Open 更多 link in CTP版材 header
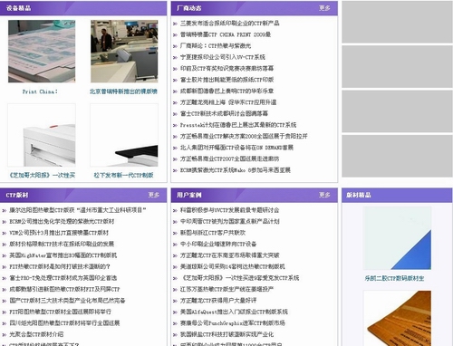The image size is (453, 346). (x=154, y=195)
